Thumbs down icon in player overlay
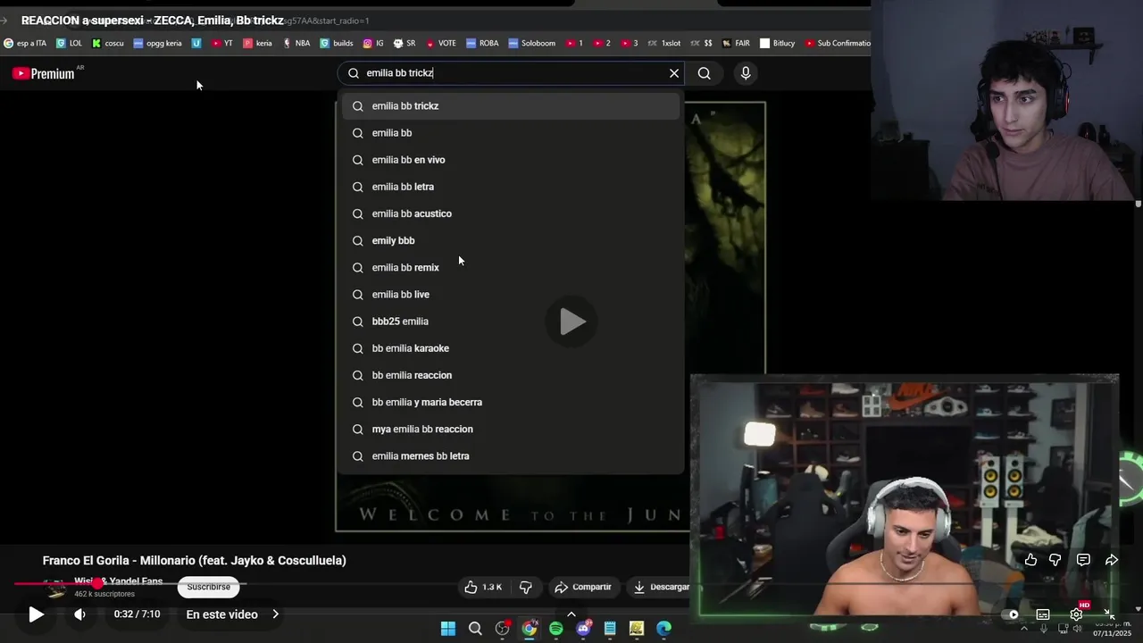The image size is (1143, 643). [1055, 560]
